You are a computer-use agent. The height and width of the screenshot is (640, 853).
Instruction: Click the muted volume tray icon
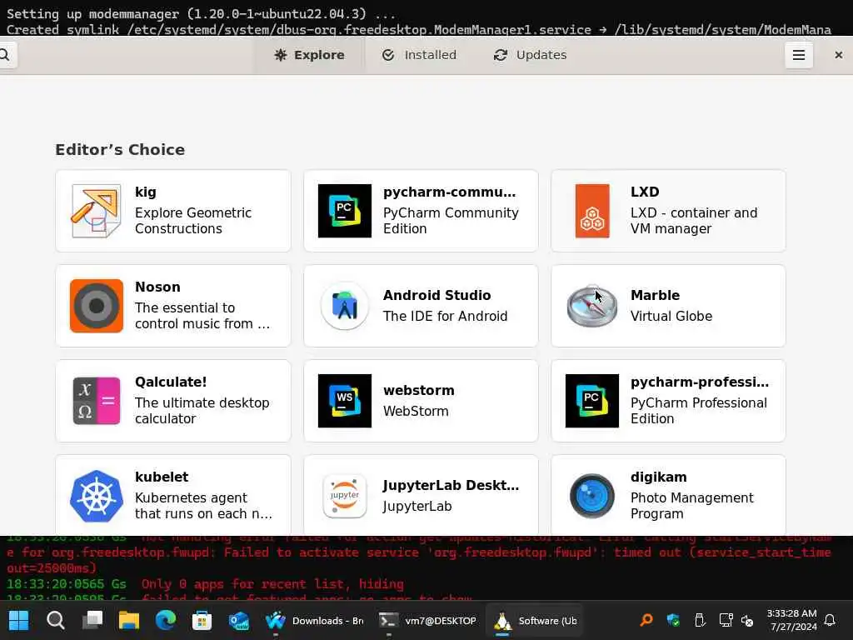(x=747, y=620)
